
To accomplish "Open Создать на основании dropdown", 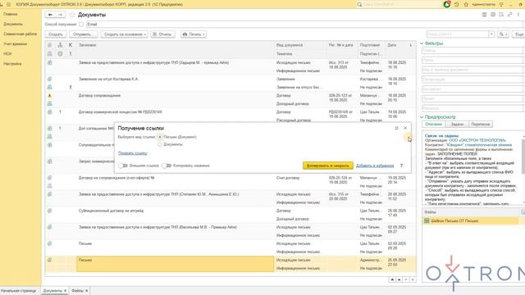I will pos(124,34).
